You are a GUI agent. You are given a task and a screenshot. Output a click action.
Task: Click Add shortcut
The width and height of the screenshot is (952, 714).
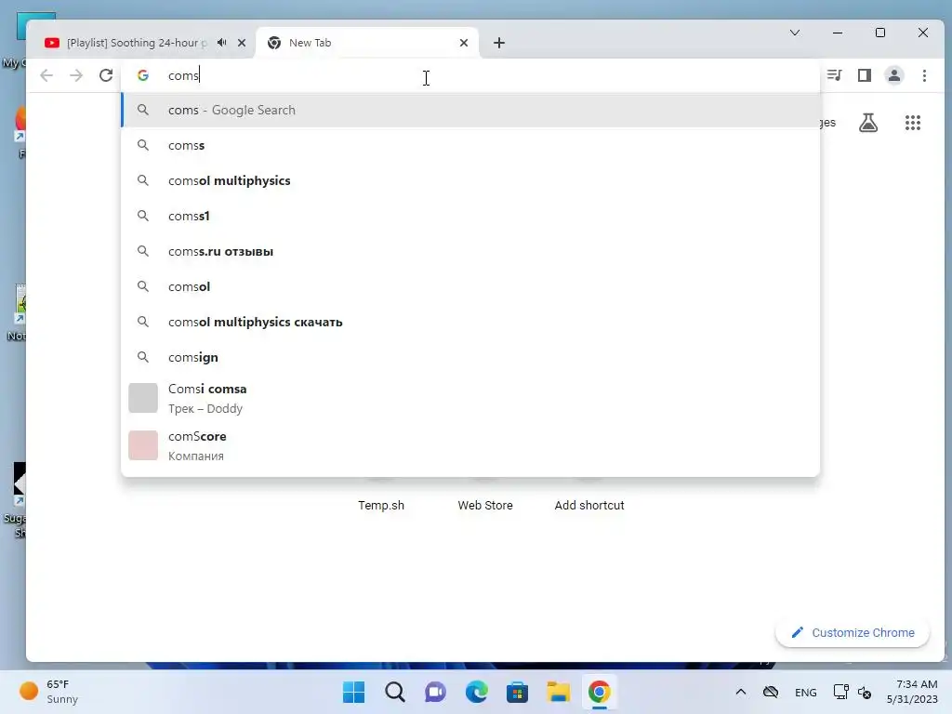coord(588,505)
